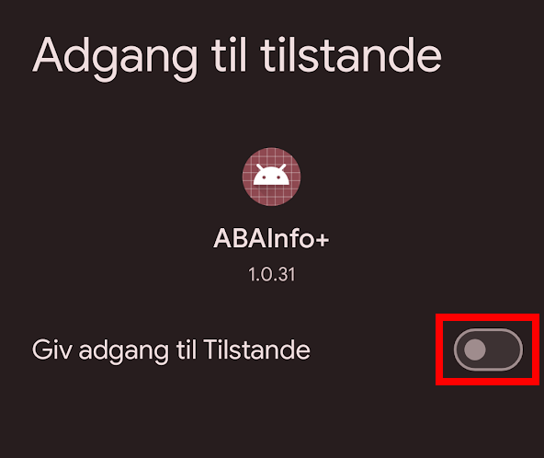Viewport: 544px width, 458px height.
Task: Click the grid-patterned circular app badge
Action: click(x=271, y=177)
